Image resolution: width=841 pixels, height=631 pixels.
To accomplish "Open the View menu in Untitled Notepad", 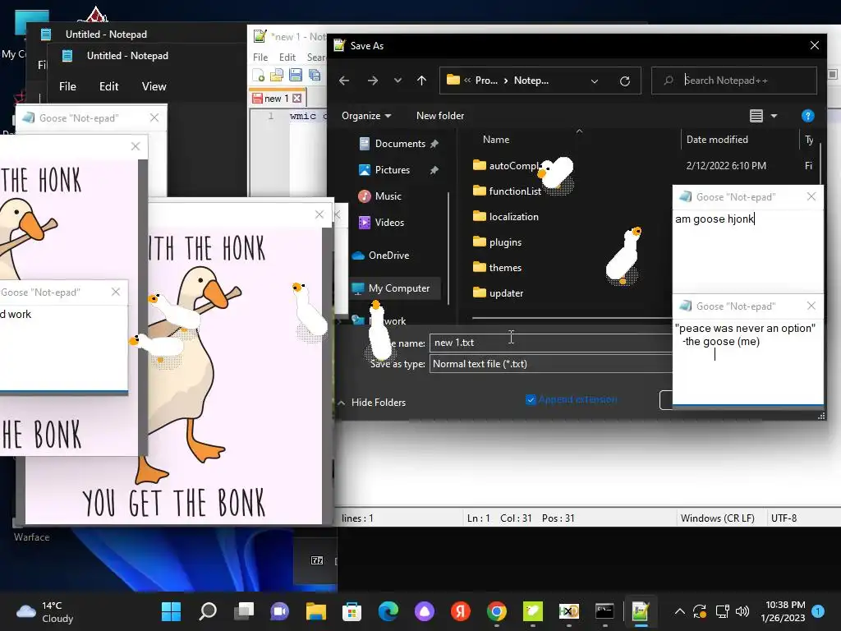I will pyautogui.click(x=154, y=86).
